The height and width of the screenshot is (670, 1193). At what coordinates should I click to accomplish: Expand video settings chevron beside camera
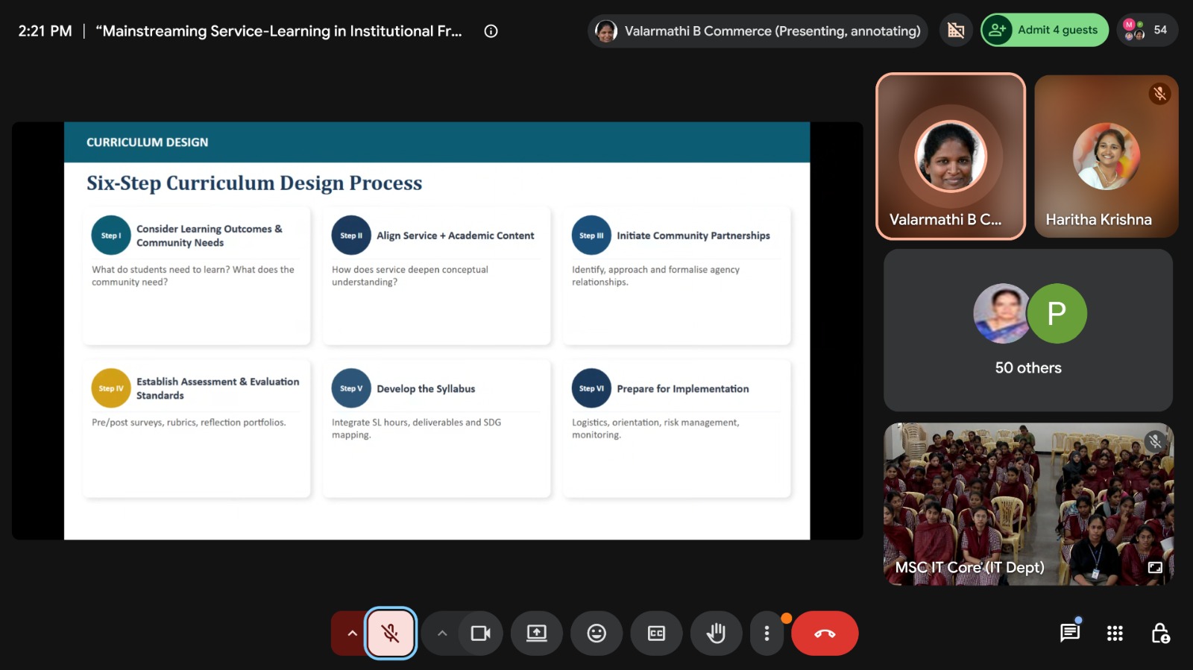click(442, 633)
